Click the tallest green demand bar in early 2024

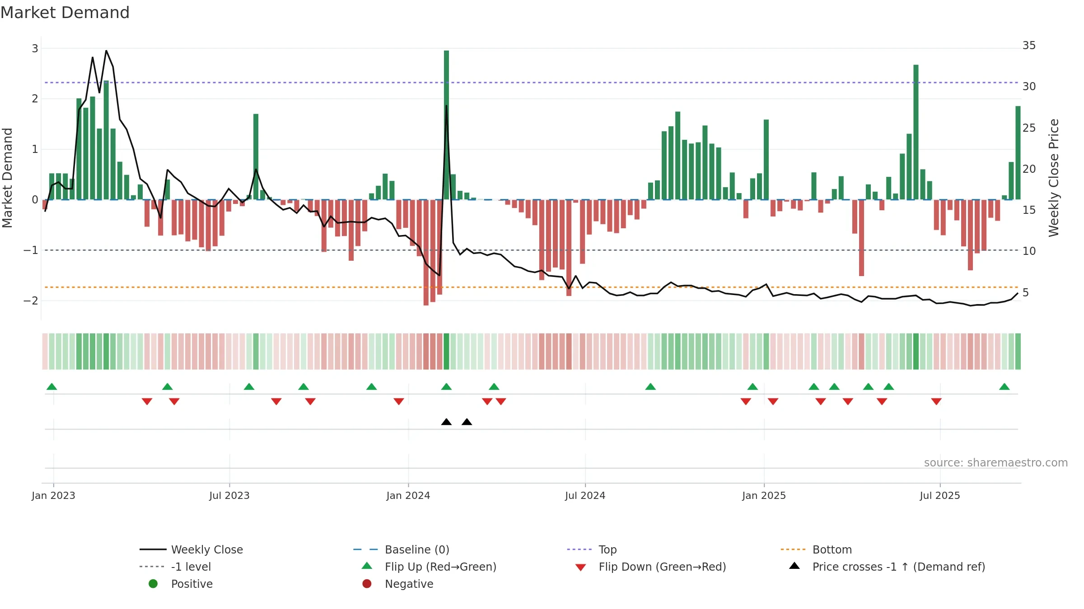click(x=446, y=125)
